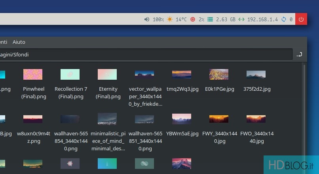Select wallhaven-565851_3440x1440.png thumbnail

click(x=144, y=119)
